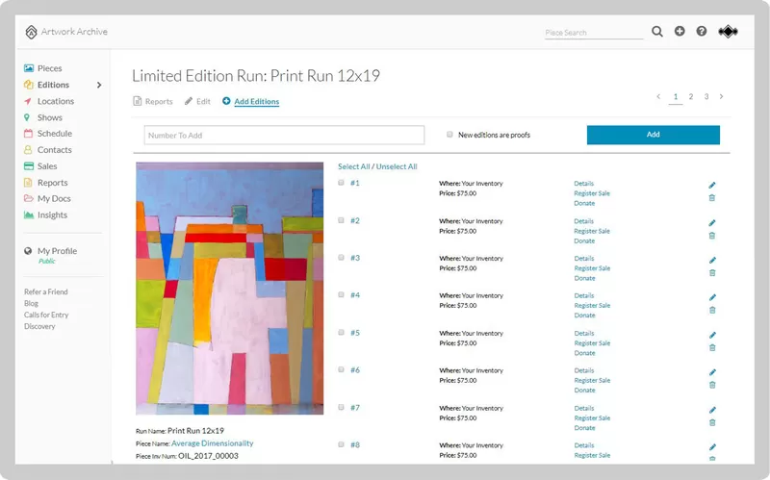Image resolution: width=770 pixels, height=480 pixels.
Task: Click trash delete icon for edition #1
Action: (x=712, y=198)
